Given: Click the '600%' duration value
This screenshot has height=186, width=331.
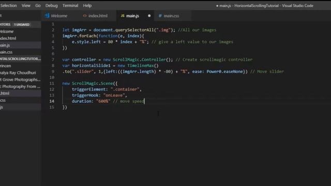Looking at the screenshot, I should click(103, 101).
